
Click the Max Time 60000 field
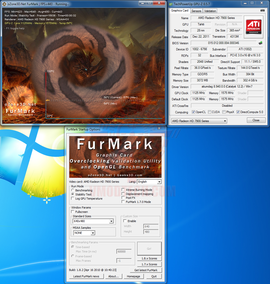coord(124,252)
